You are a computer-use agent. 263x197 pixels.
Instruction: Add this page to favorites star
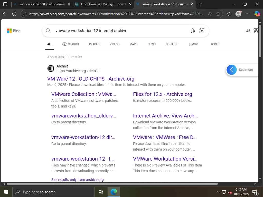click(218, 14)
